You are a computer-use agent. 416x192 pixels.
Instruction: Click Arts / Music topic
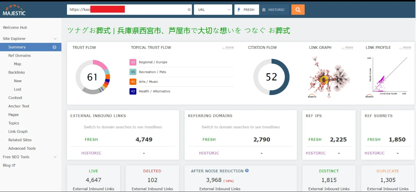[148, 82]
